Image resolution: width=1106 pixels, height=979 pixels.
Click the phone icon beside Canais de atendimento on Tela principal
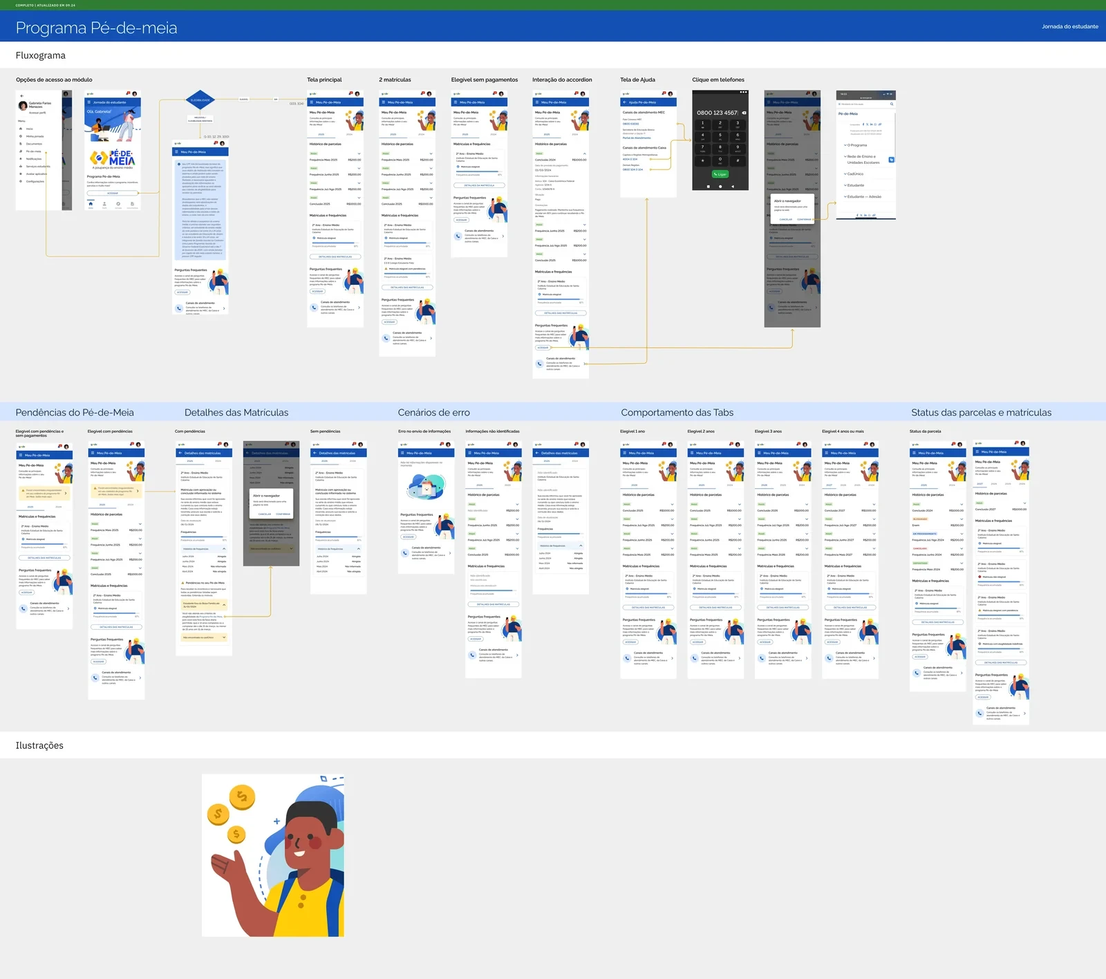[x=313, y=306]
